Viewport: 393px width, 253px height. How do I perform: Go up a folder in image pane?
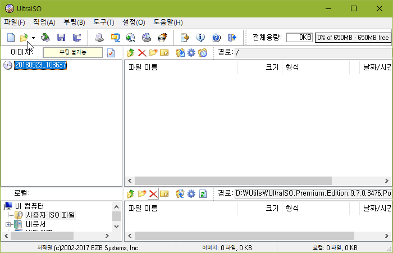click(x=131, y=53)
